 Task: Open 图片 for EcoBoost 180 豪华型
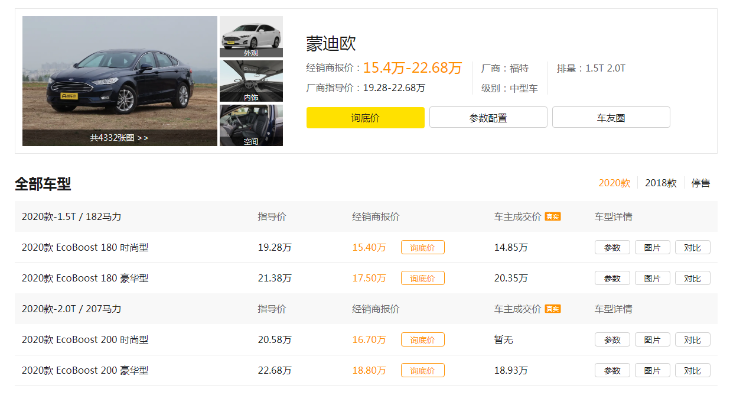(653, 278)
